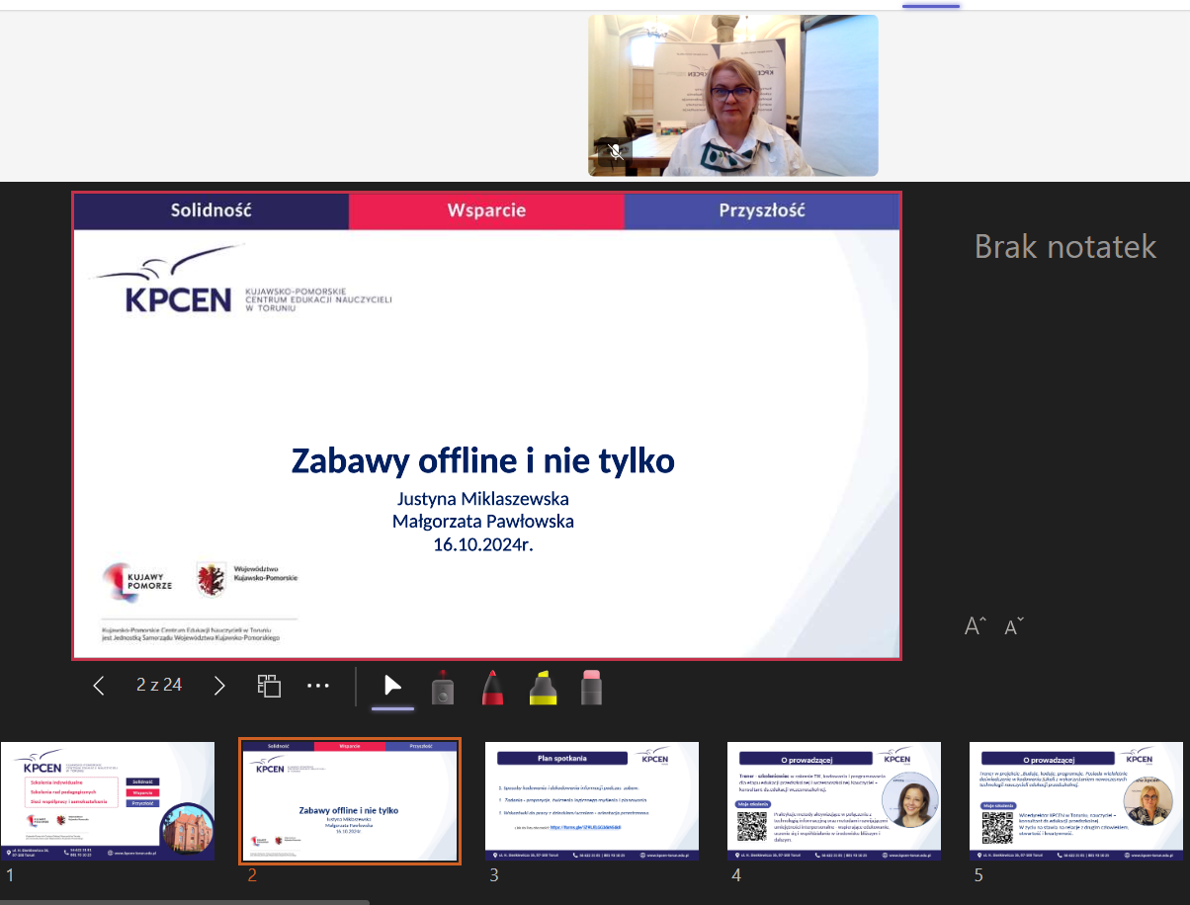
Task: Decrease the notes font size
Action: 1014,626
